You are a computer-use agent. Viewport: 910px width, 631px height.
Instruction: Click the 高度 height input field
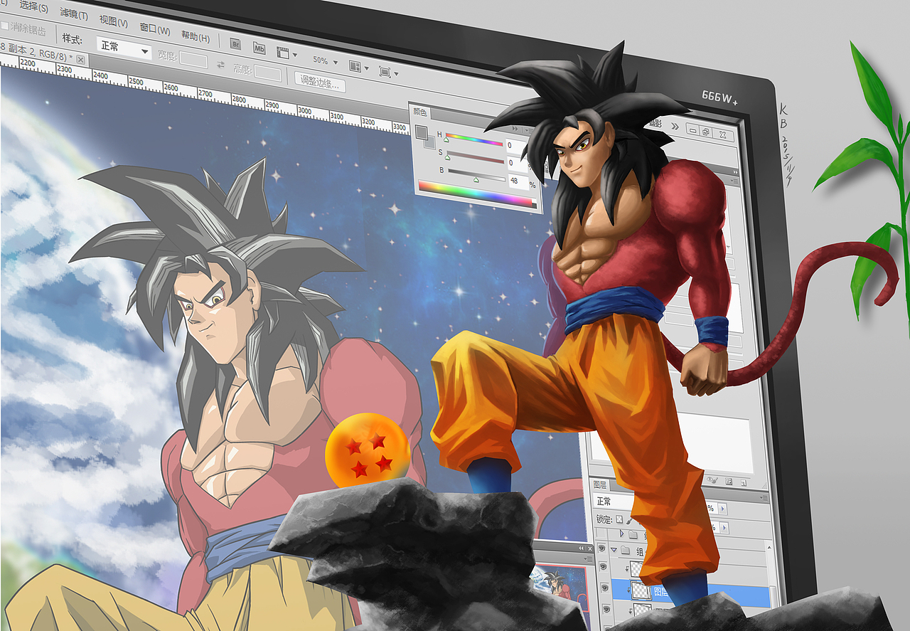[268, 73]
